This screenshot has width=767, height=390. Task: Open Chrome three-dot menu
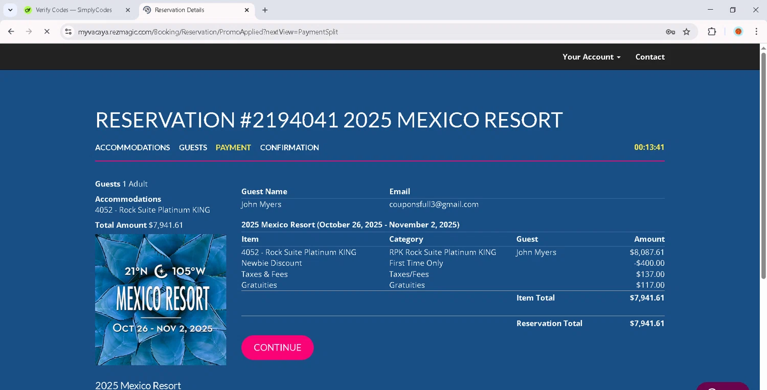(x=756, y=32)
